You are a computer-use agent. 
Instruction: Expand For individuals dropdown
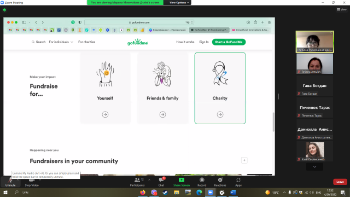click(x=61, y=42)
